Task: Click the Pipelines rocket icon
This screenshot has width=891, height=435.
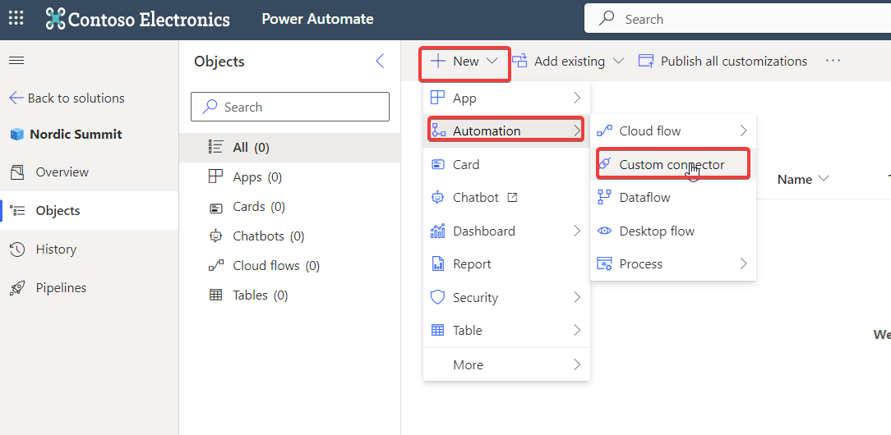Action: point(17,288)
